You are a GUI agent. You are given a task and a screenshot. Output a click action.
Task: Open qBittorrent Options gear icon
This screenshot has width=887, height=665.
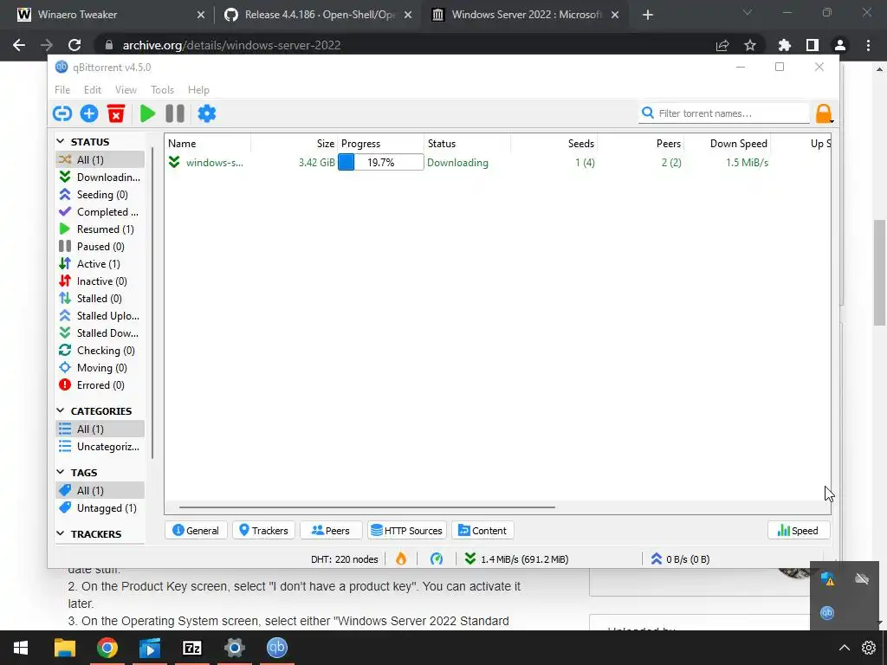tap(206, 113)
